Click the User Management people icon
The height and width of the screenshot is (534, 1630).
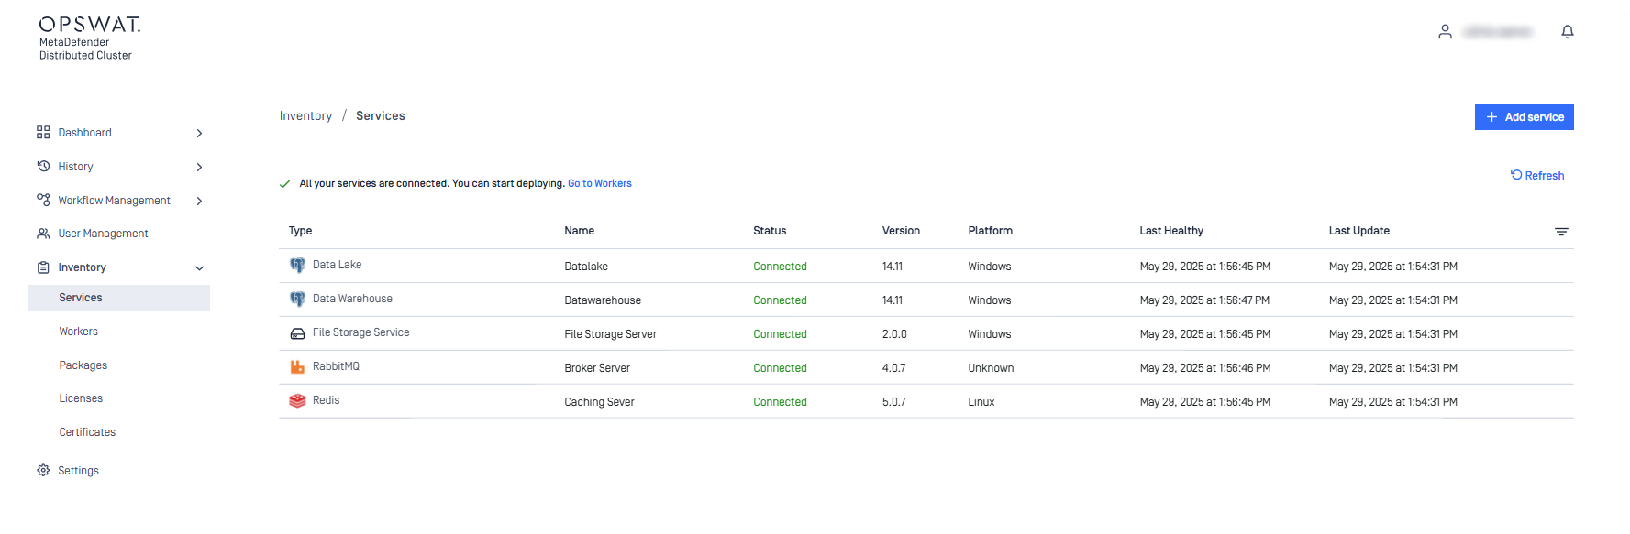coord(43,234)
